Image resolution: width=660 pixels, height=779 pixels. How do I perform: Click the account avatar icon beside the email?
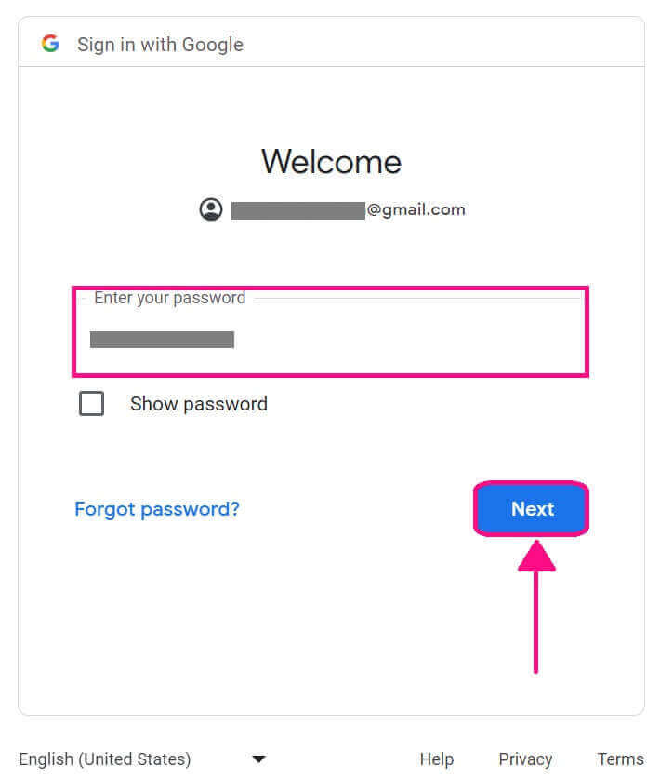coord(211,209)
